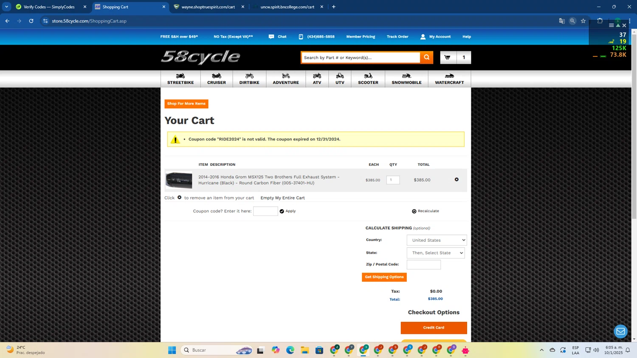Click the exhaust product thumbnail
The image size is (637, 358).
tap(179, 180)
